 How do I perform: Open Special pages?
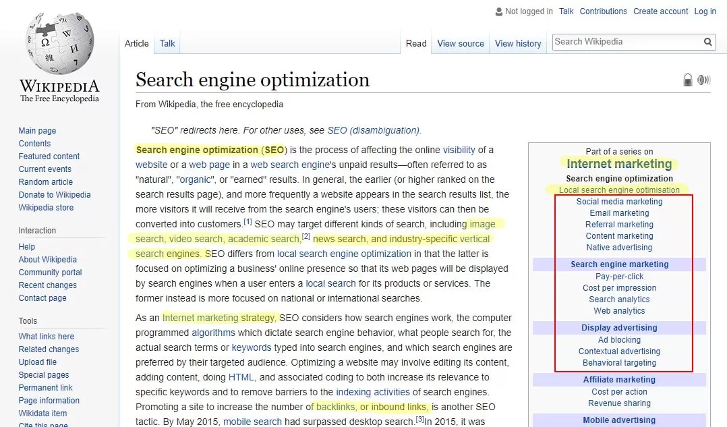point(44,374)
